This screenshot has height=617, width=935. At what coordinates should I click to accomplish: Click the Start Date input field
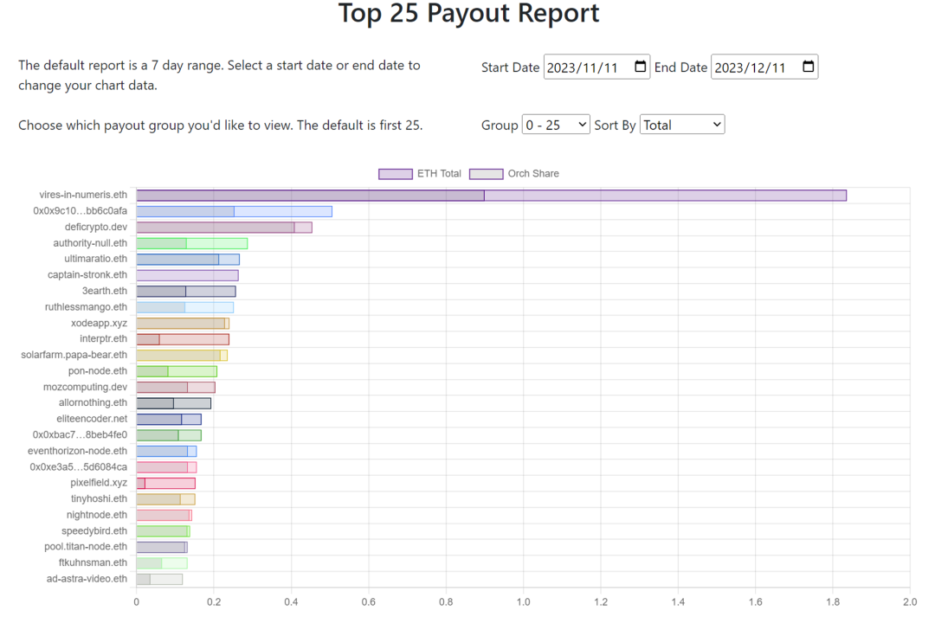[x=584, y=67]
